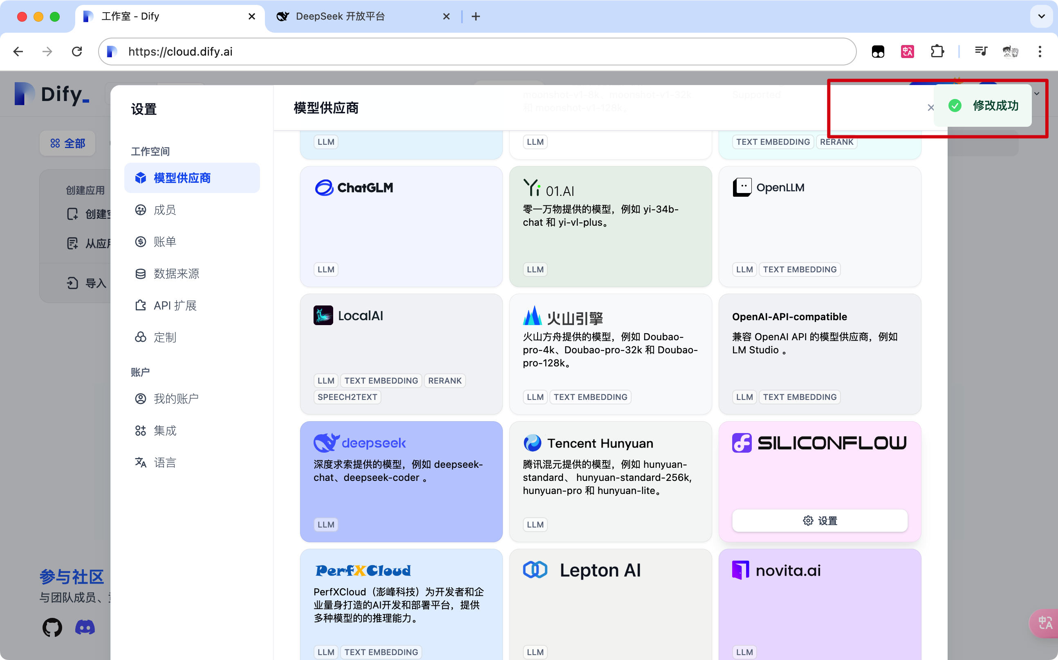This screenshot has height=660, width=1058.
Task: Go back to previous page
Action: pos(18,52)
